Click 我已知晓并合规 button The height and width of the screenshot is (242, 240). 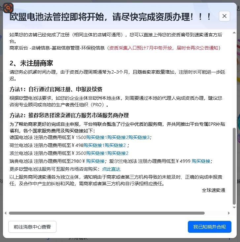point(209,227)
